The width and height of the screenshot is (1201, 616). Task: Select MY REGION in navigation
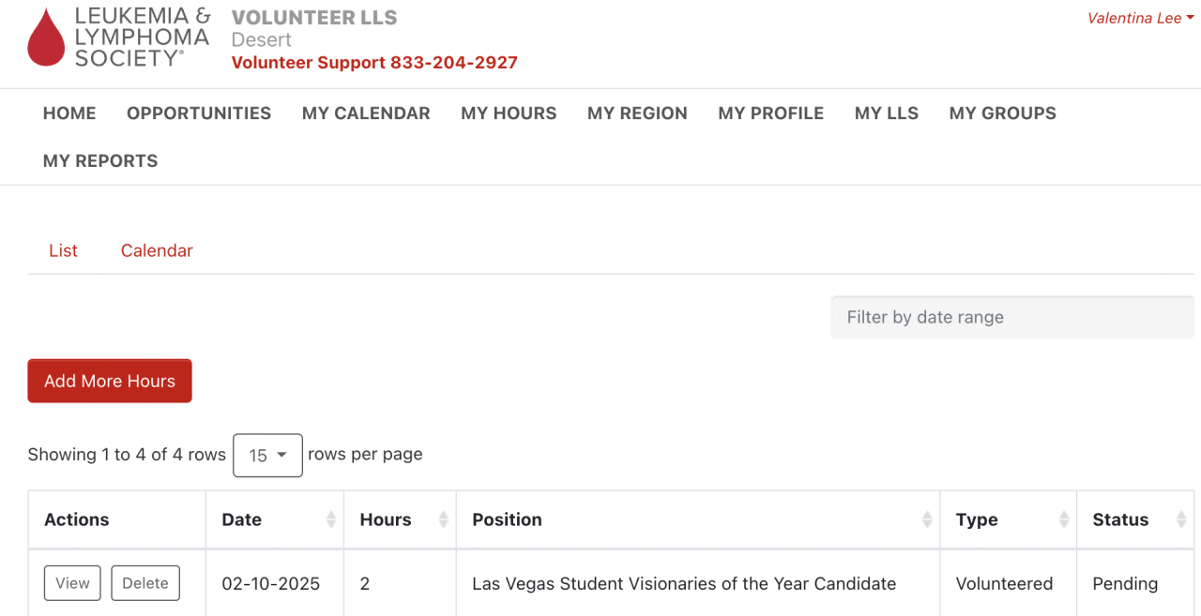tap(637, 113)
